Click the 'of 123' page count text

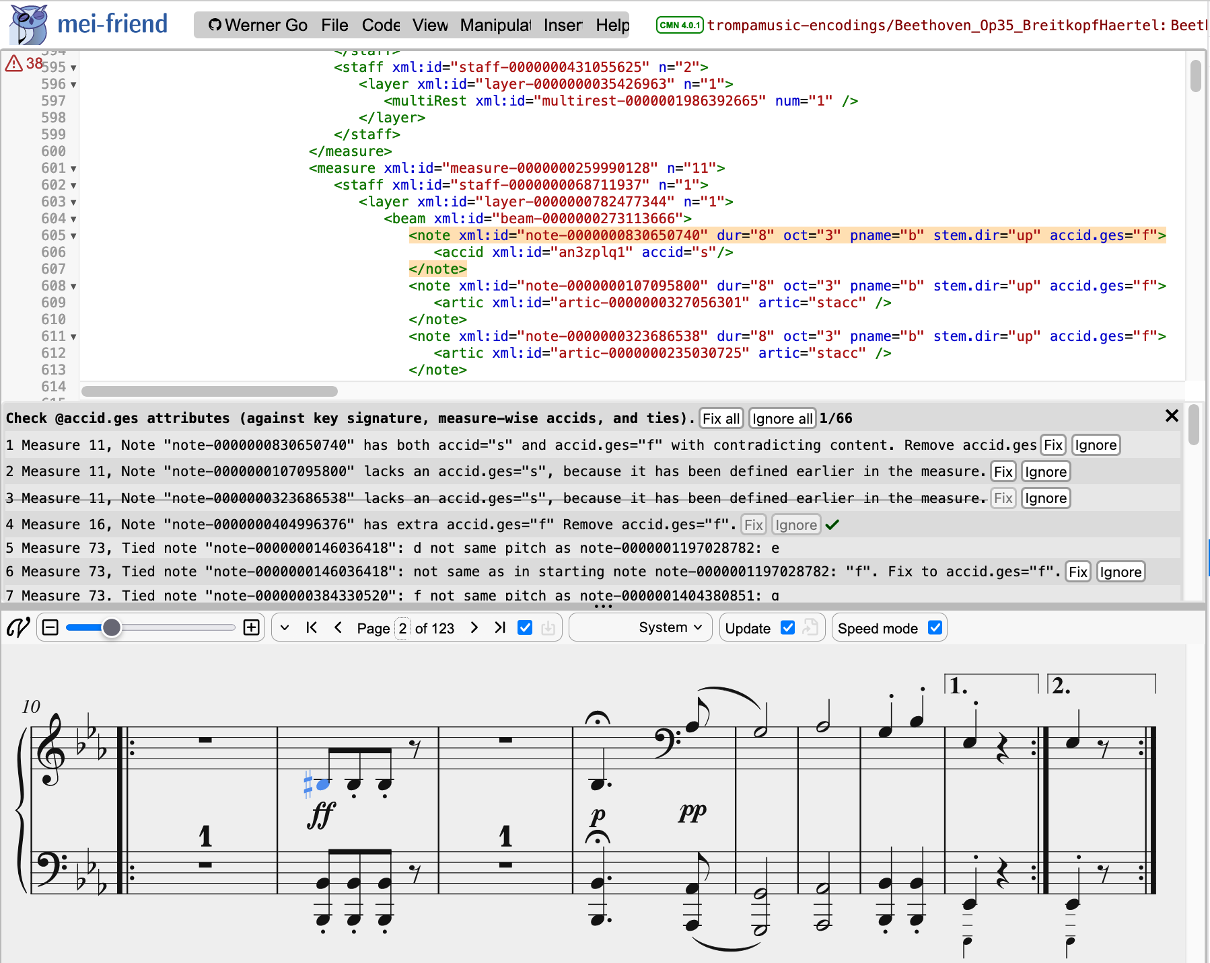pyautogui.click(x=434, y=628)
